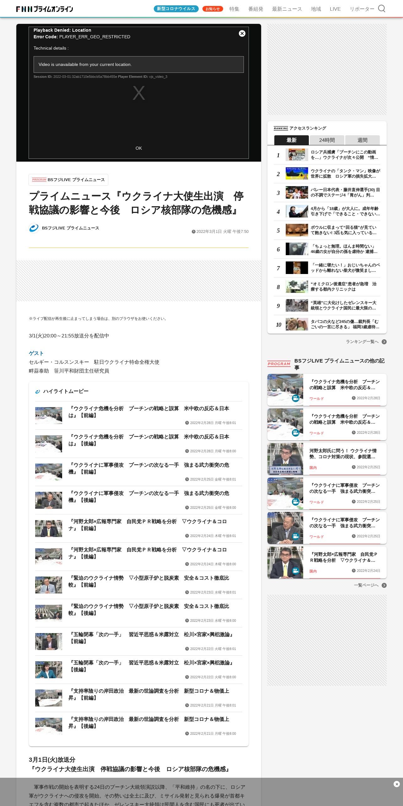Click video icon on 2月24日 河野太郎 card

(x=295, y=571)
